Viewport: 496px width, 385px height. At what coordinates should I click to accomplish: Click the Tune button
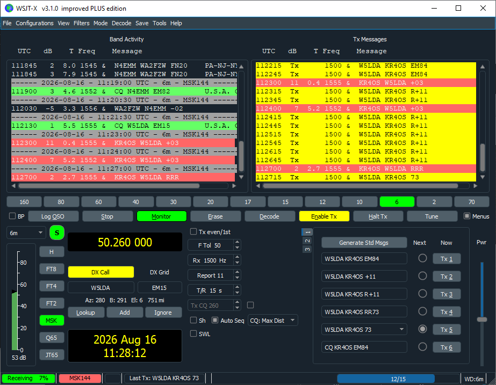(x=432, y=216)
